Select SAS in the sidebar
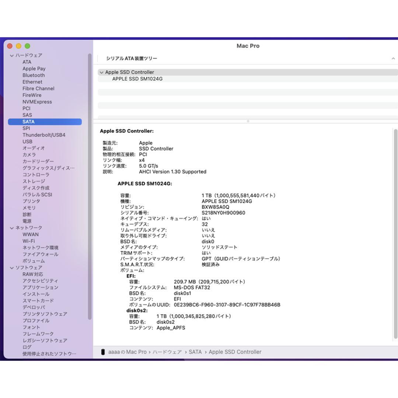This screenshot has height=398, width=398. click(27, 115)
